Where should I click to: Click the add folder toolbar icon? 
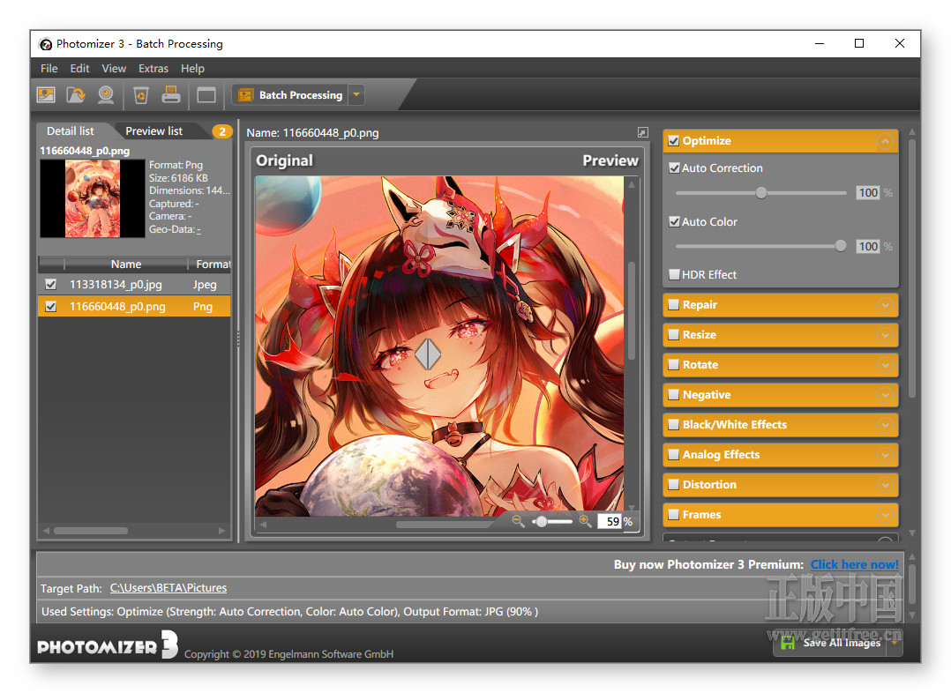click(x=76, y=94)
